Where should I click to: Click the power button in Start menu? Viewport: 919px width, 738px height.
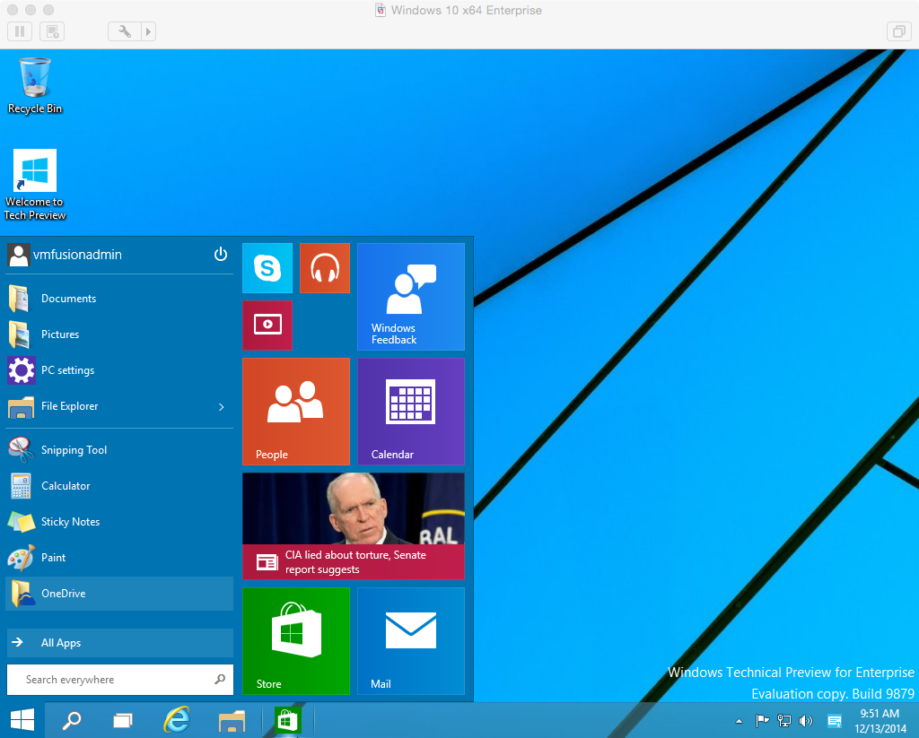pos(221,254)
